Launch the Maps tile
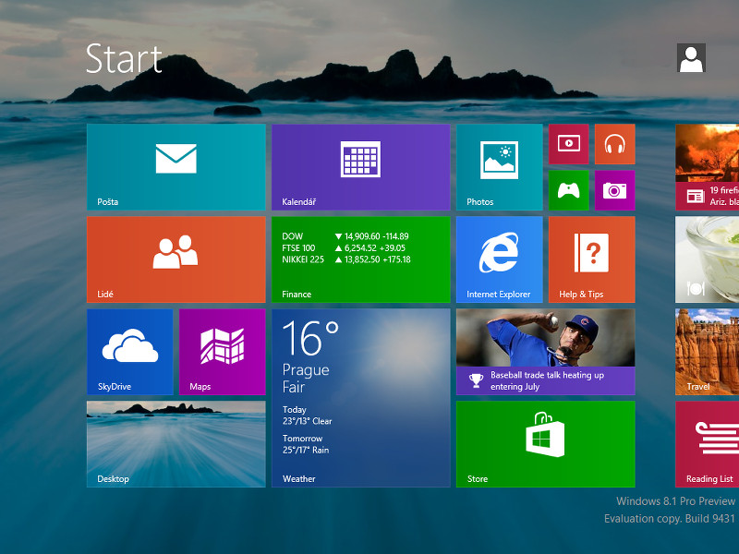Screen dimensions: 739x554 tap(223, 352)
